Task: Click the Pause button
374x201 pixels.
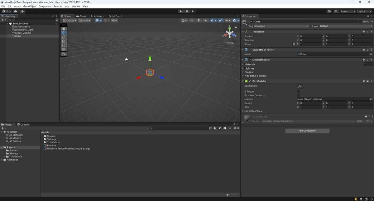Action: [187, 11]
